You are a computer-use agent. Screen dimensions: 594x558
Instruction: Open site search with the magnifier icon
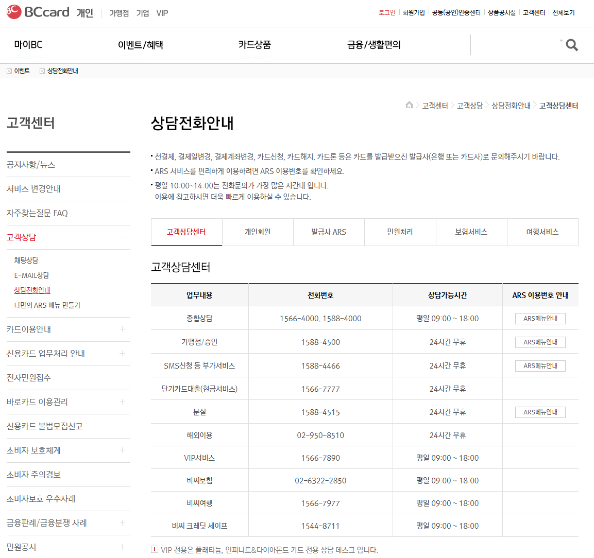tap(571, 45)
